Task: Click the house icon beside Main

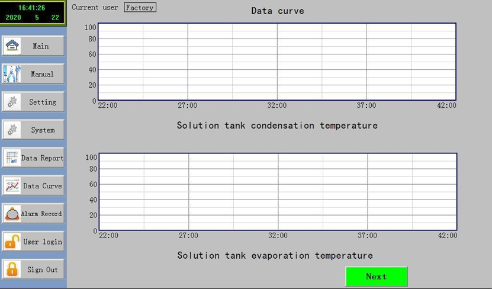Action: 12,46
